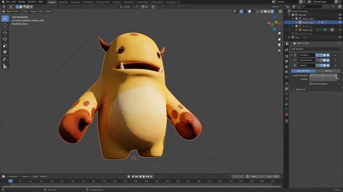Select Rendered viewport shading mode
This screenshot has width=343, height=192.
point(272,12)
